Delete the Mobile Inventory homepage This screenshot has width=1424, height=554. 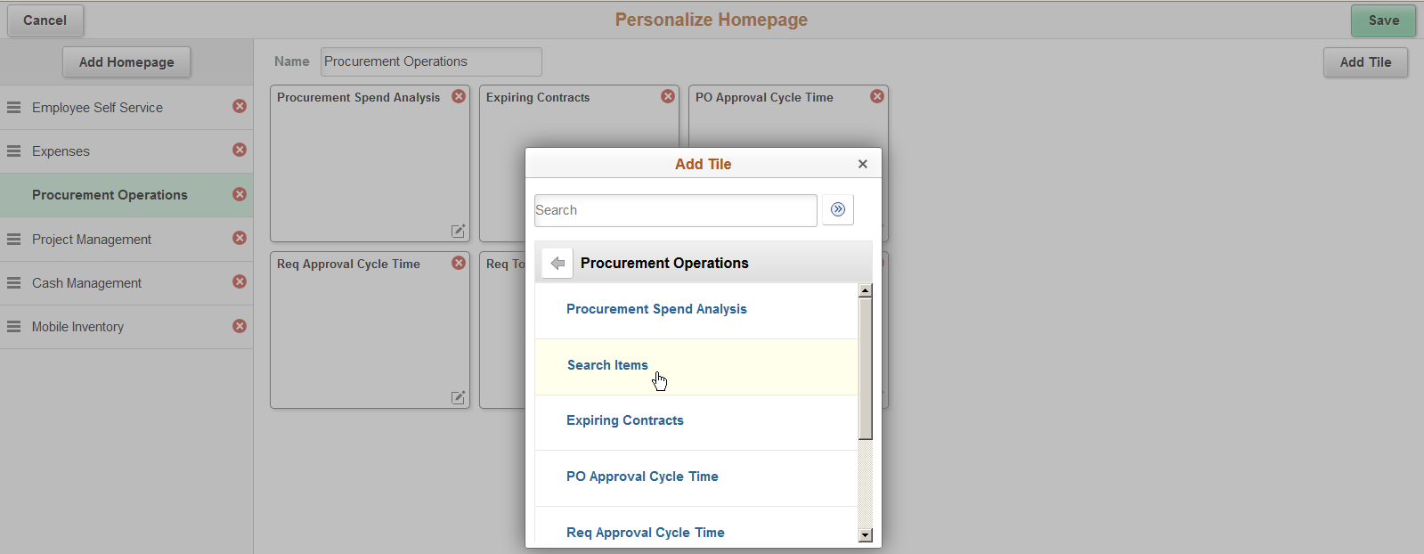coord(240,326)
